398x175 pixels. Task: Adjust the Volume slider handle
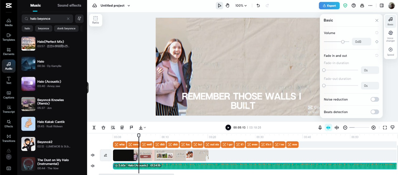pos(343,42)
